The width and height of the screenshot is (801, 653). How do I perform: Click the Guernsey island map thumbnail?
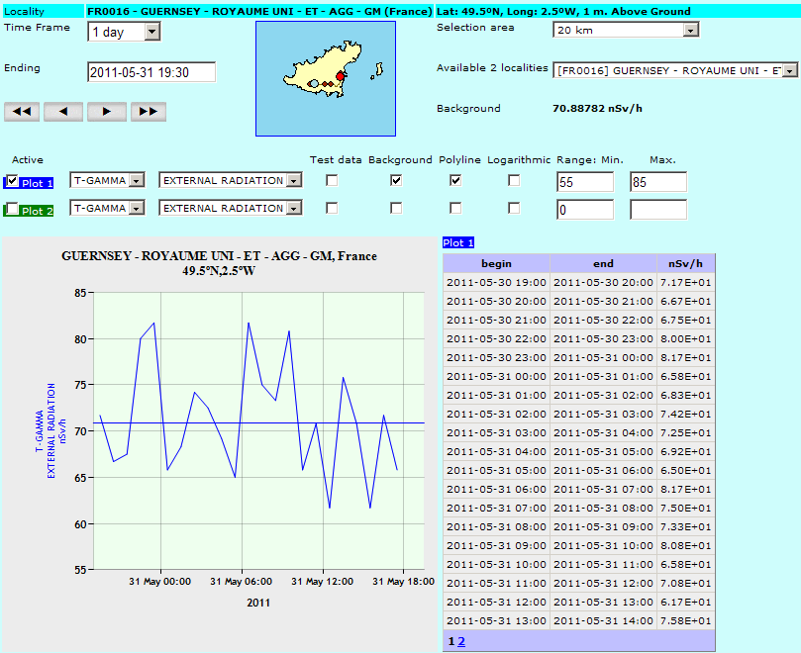tap(325, 78)
